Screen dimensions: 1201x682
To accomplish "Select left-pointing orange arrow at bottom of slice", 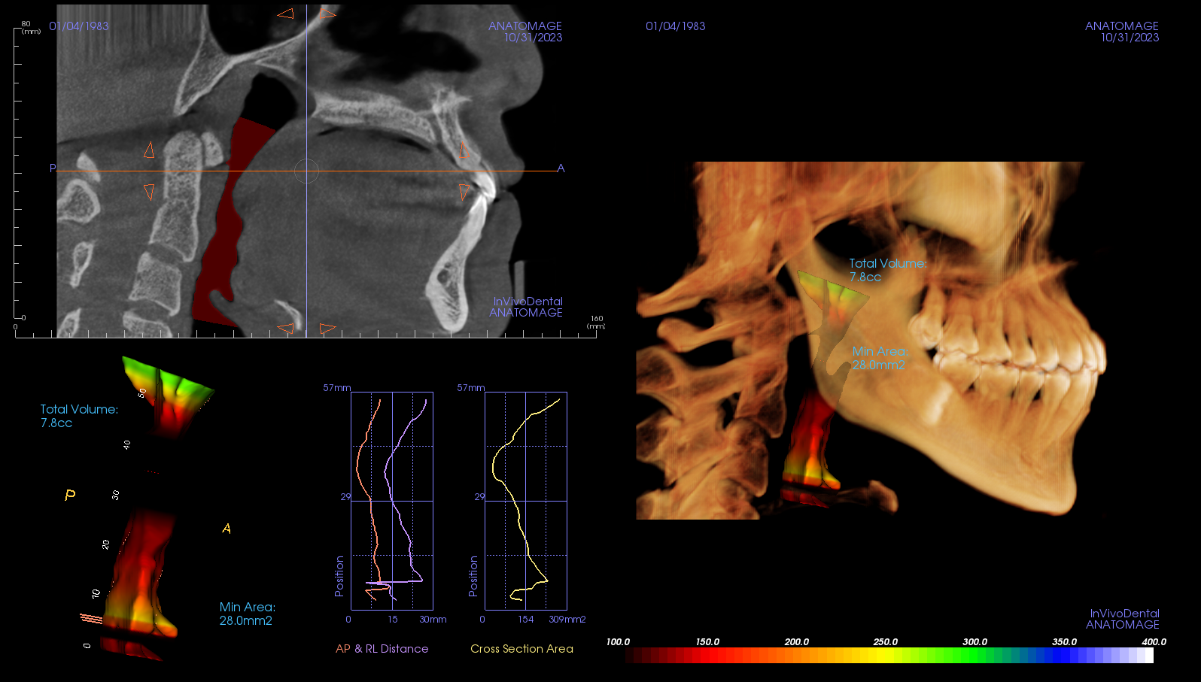I will pos(286,328).
